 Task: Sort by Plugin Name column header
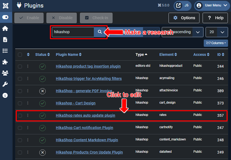point(68,55)
